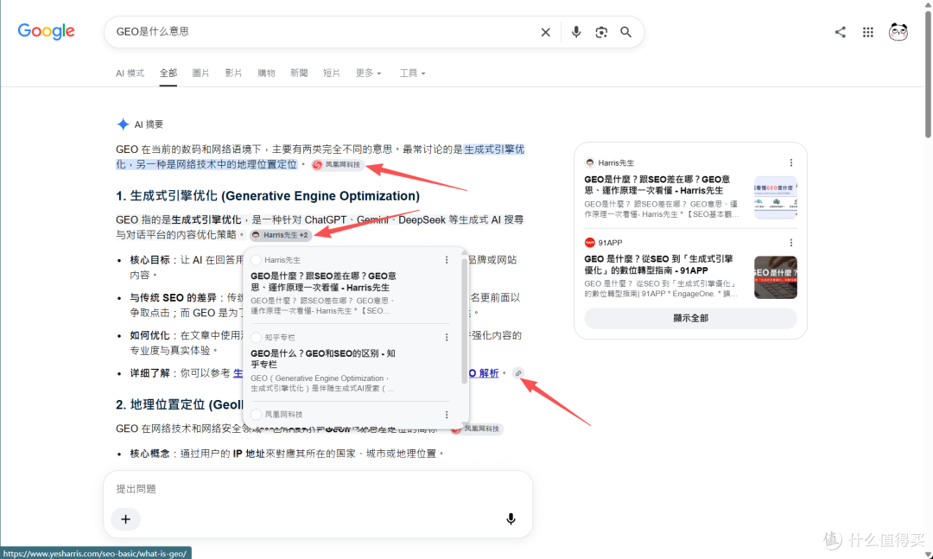This screenshot has width=933, height=559.
Task: Click the 凤凰网科技 source chip after the intro
Action: 338,165
